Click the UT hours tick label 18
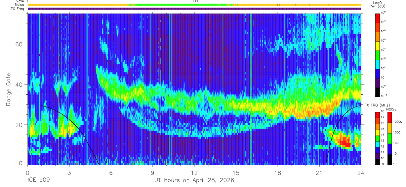The height and width of the screenshot is (187, 406). point(278,173)
